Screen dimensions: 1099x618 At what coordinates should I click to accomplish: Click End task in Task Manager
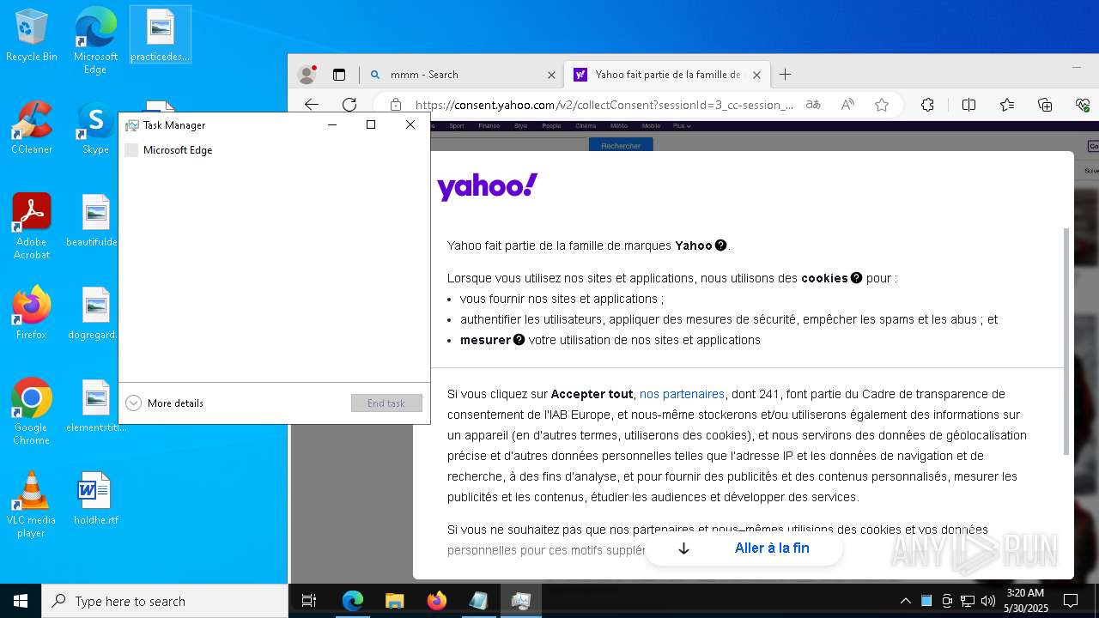click(x=386, y=403)
